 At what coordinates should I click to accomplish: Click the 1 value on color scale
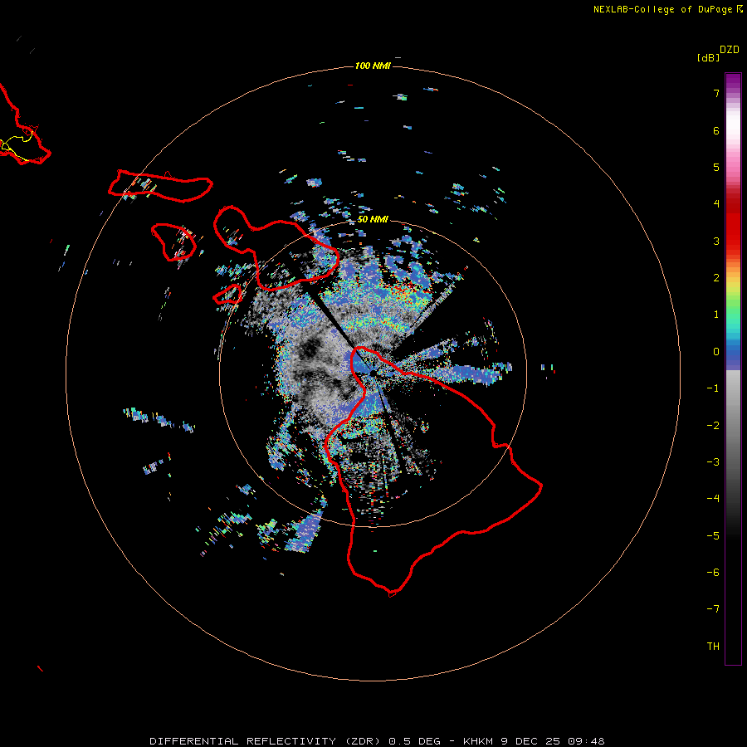(x=716, y=315)
